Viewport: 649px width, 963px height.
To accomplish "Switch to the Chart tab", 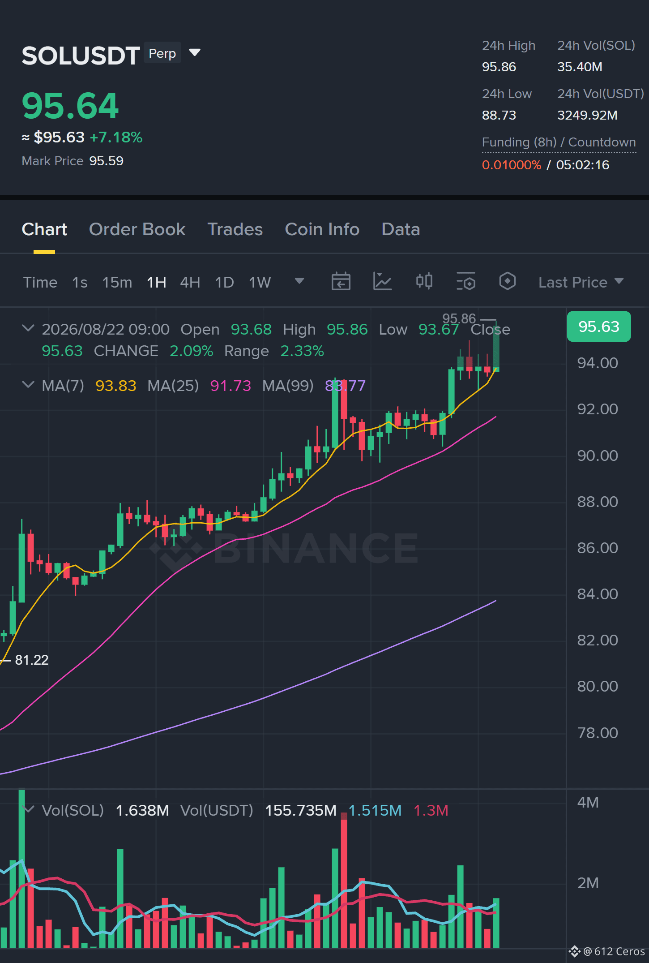I will 44,229.
